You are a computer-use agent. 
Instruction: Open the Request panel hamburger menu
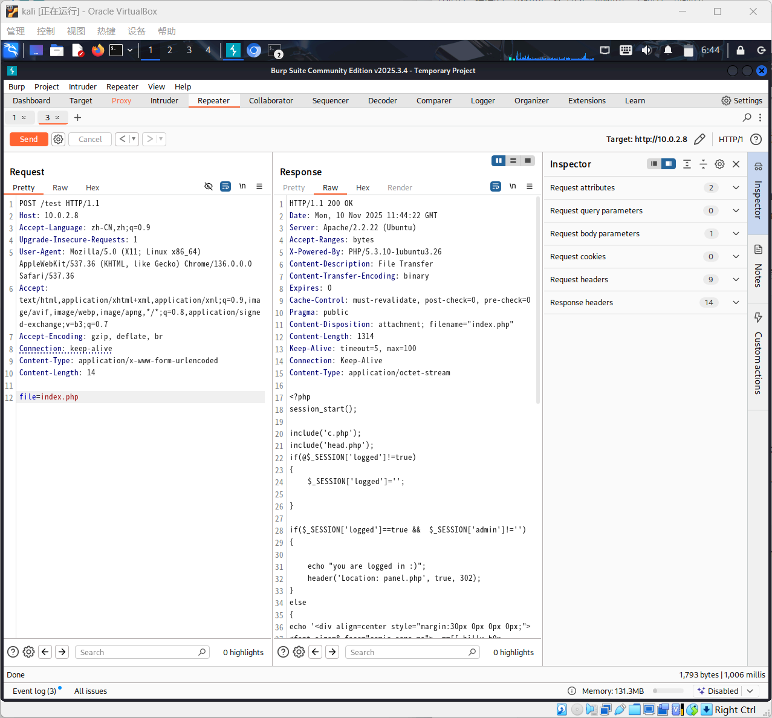point(259,186)
